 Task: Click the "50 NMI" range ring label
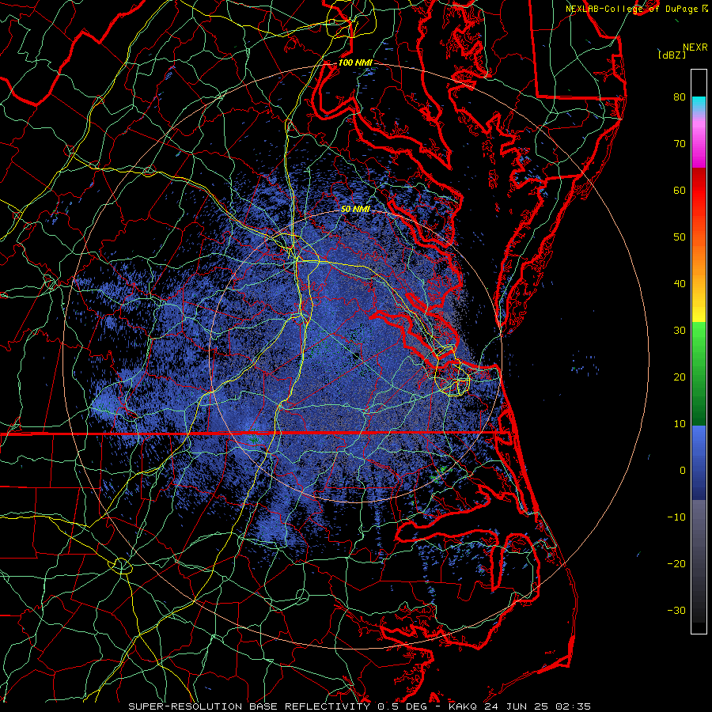click(x=355, y=210)
